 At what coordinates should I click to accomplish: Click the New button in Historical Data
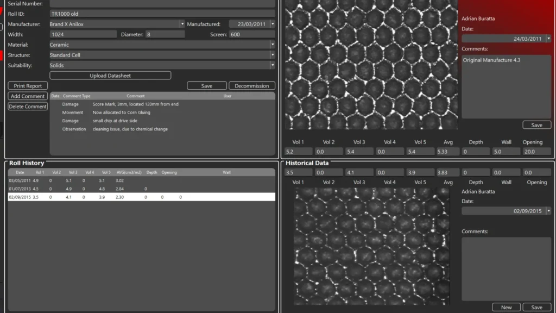coord(506,307)
